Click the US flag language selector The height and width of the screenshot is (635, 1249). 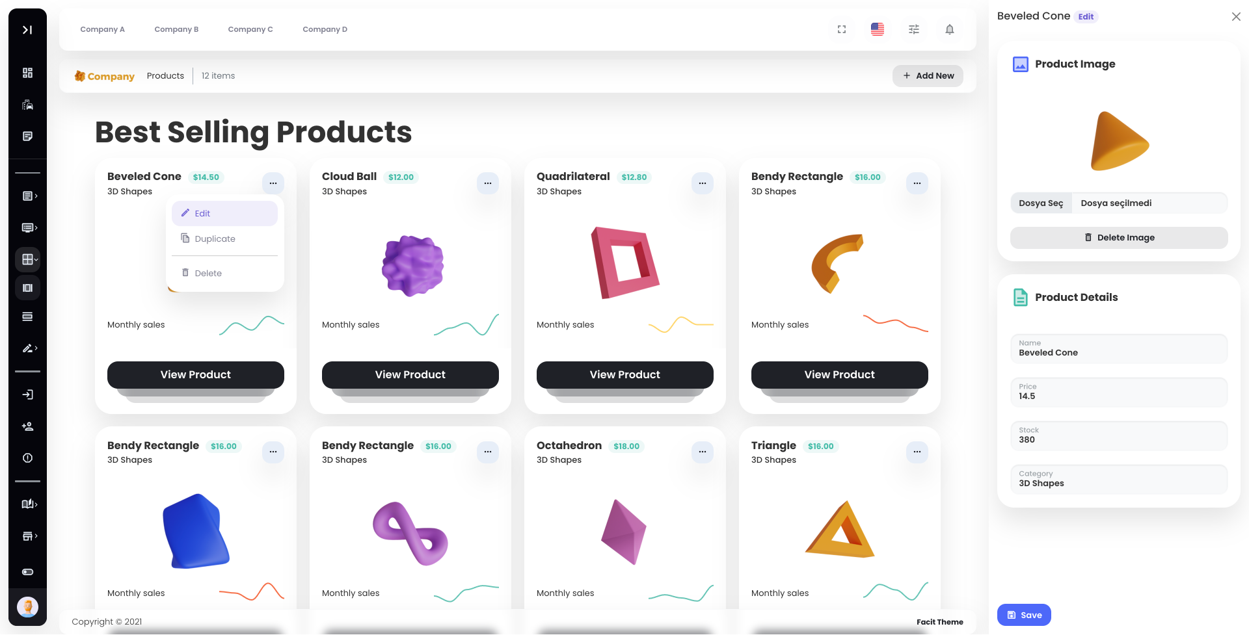tap(877, 29)
